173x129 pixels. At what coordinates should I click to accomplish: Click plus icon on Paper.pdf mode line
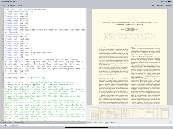[170, 123]
